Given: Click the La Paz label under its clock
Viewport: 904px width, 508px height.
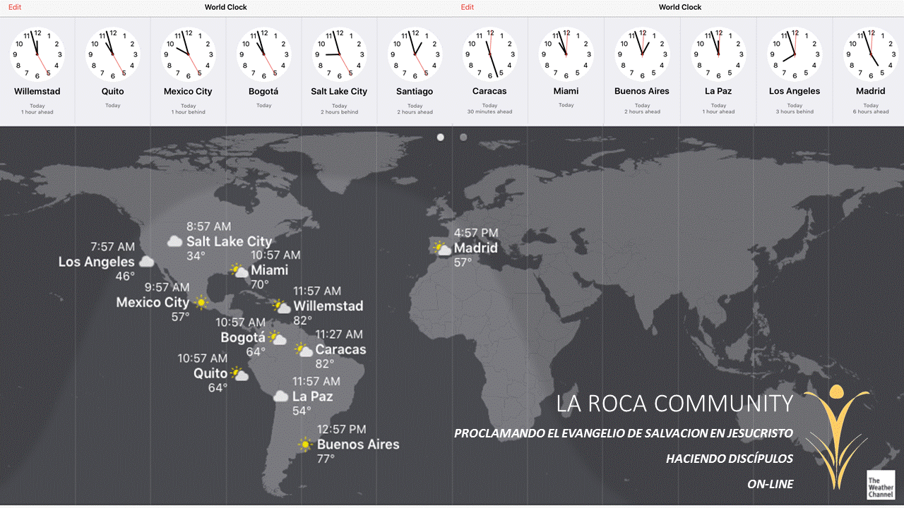Looking at the screenshot, I should (719, 92).
